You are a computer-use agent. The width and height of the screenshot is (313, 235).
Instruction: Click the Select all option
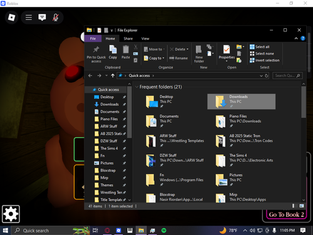coord(260,47)
